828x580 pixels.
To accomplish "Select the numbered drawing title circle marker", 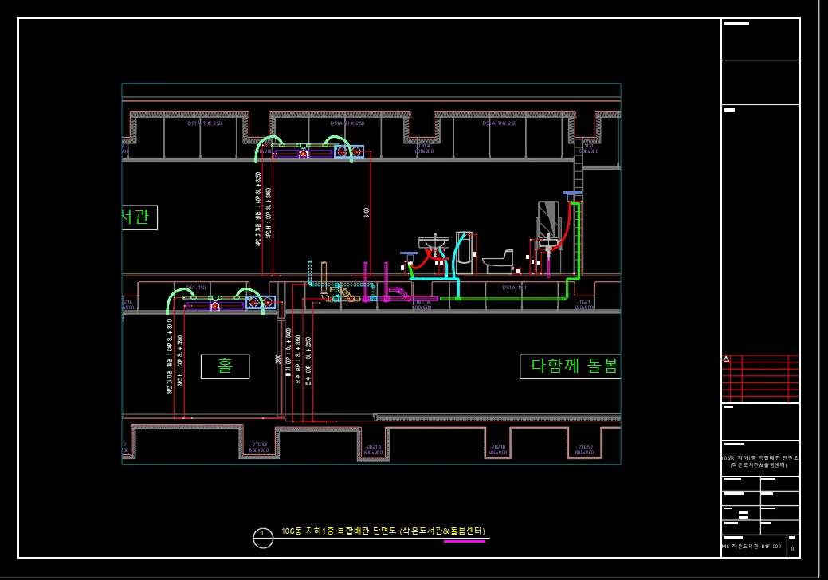I will 263,538.
